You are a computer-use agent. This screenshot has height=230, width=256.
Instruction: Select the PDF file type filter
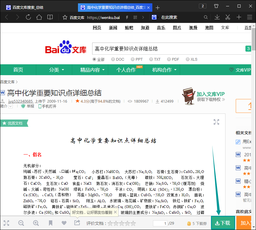click(169, 59)
